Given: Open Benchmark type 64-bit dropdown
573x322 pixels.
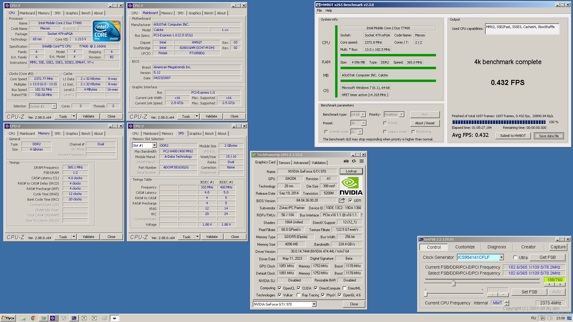Looking at the screenshot, I should click(363, 114).
